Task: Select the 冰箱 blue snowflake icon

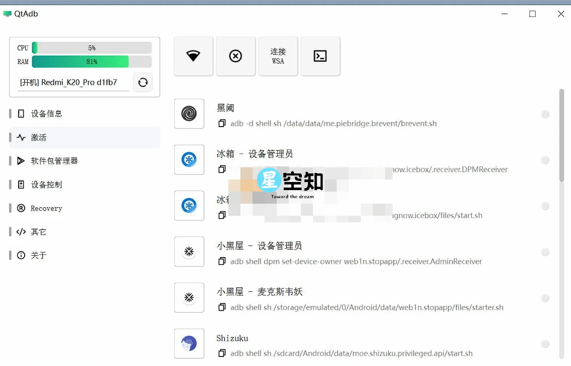Action: pyautogui.click(x=188, y=160)
